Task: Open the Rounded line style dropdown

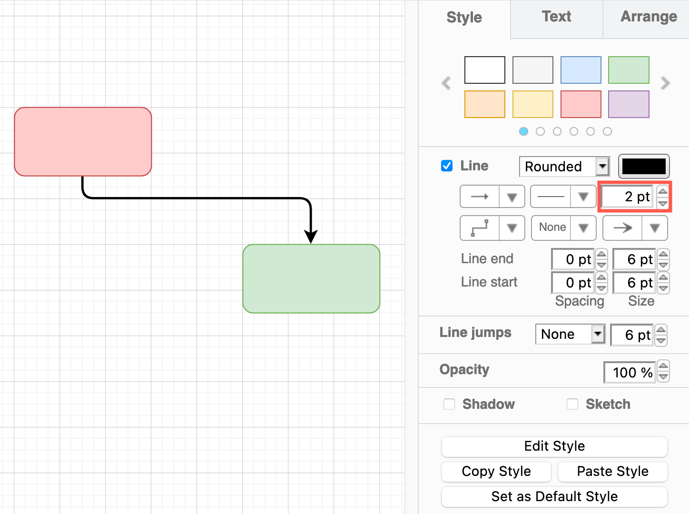Action: [x=601, y=166]
